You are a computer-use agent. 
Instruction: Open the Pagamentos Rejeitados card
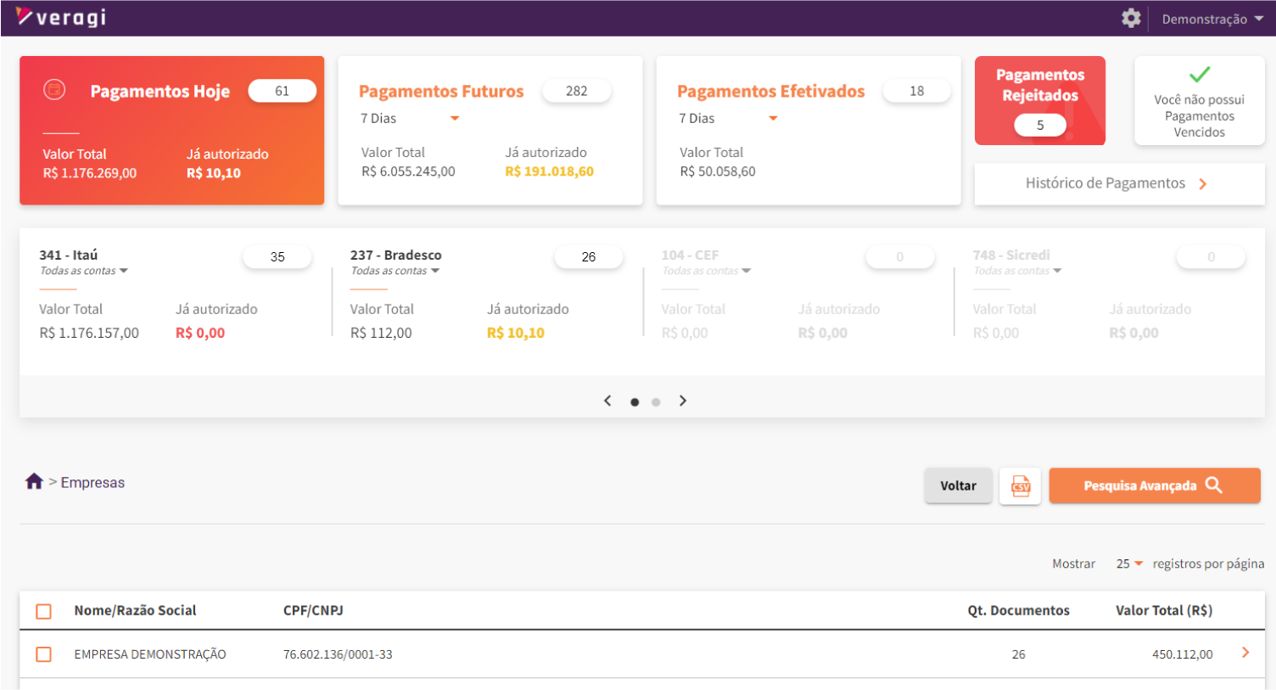point(1039,100)
